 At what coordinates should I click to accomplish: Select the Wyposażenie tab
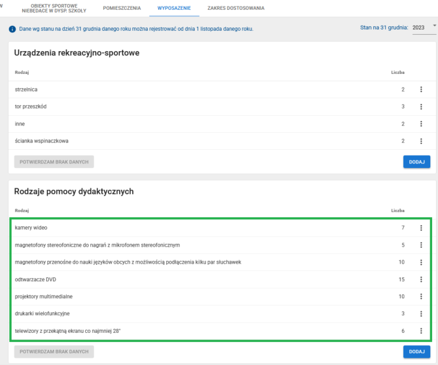175,8
